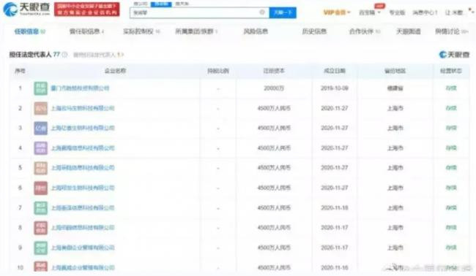Open the Shanghai company name link in row 8

(x=83, y=228)
